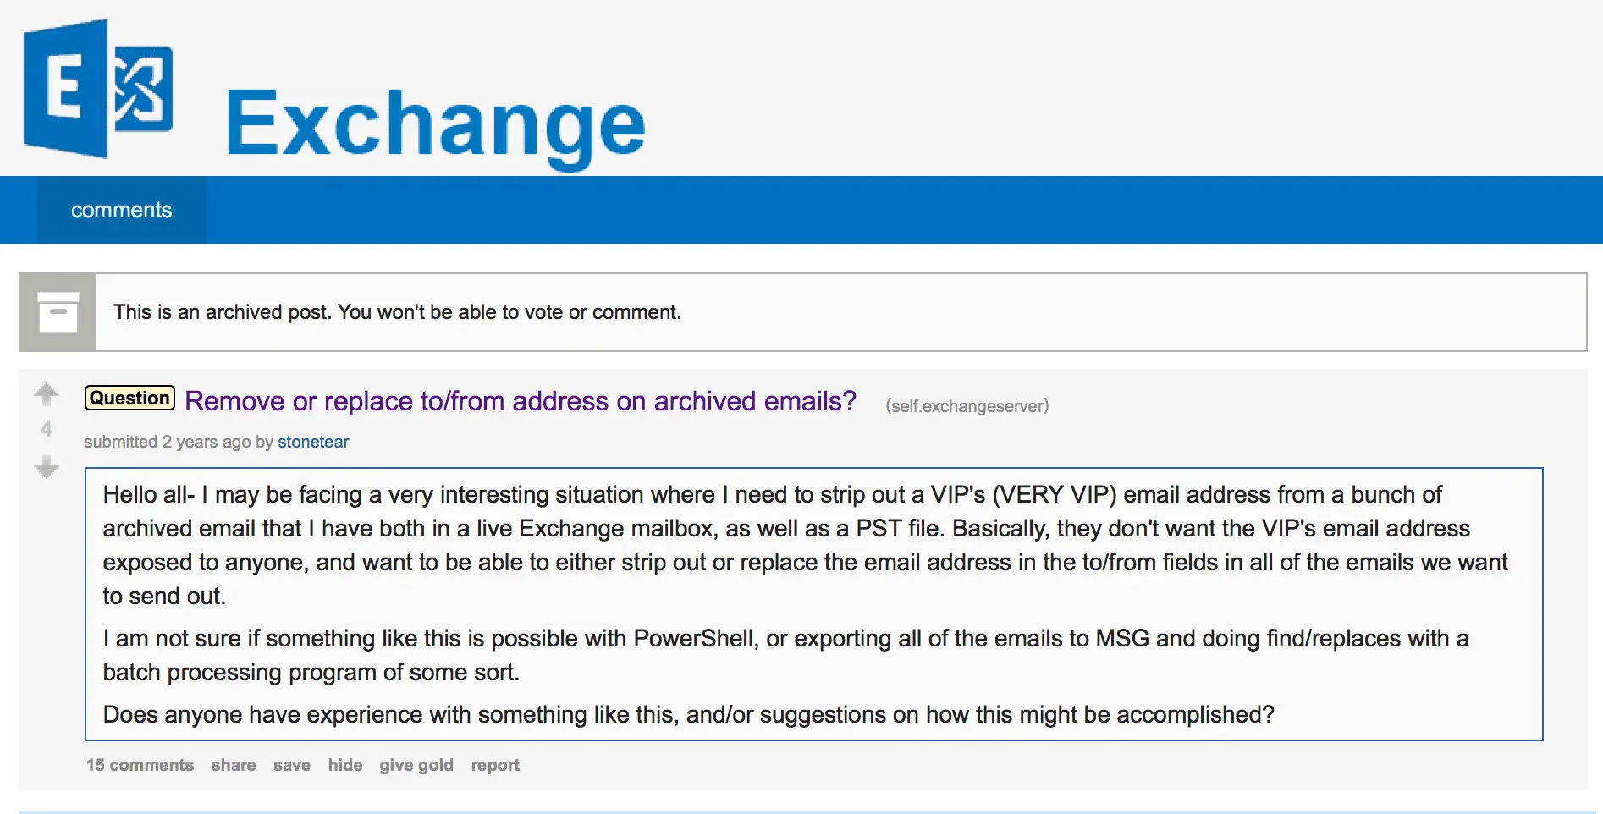This screenshot has width=1603, height=814.
Task: Upvote the post with the up arrow
Action: coord(47,393)
